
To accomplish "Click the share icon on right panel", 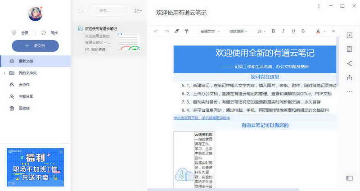I will click(350, 64).
